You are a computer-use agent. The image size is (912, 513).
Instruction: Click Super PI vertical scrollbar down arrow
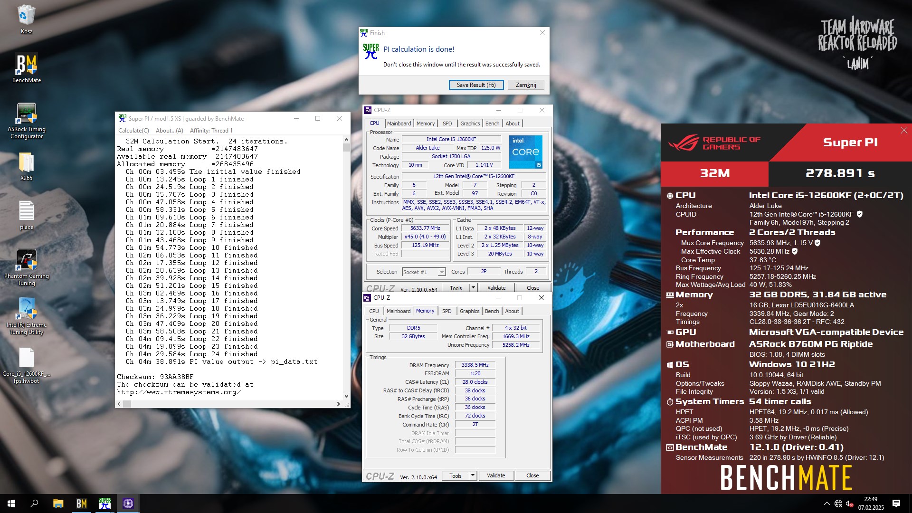click(x=346, y=396)
